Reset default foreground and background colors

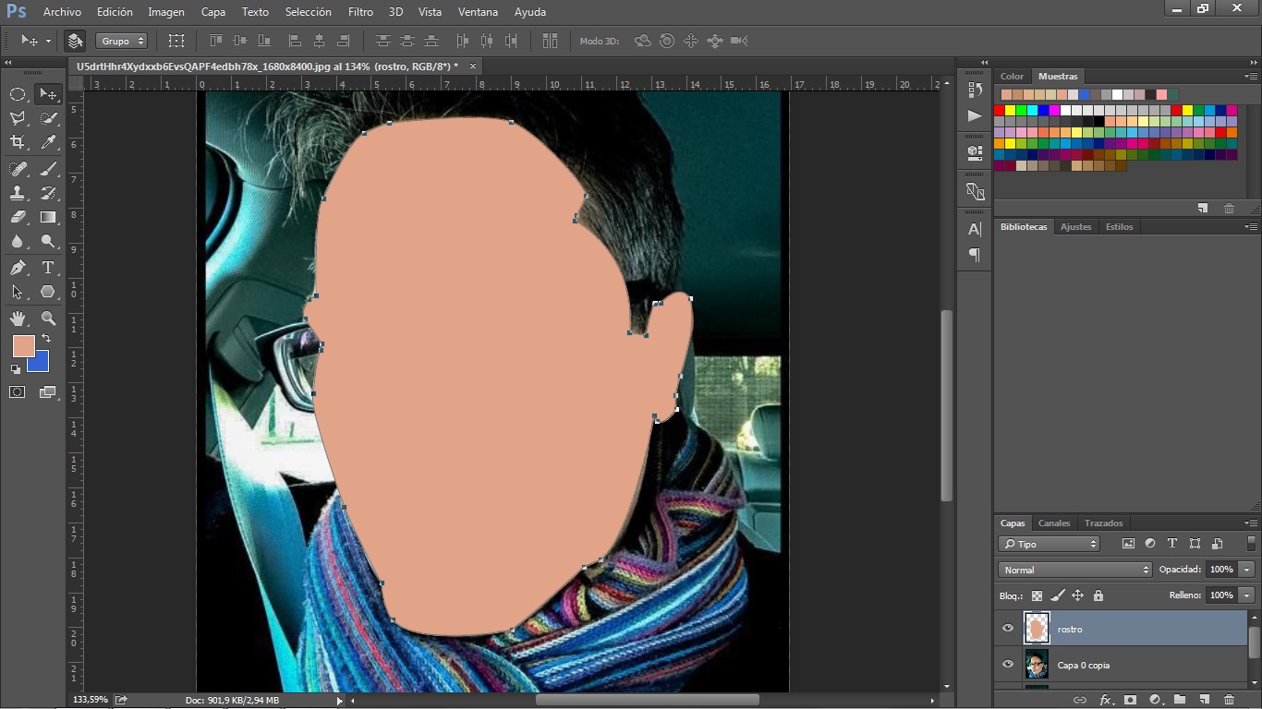[x=16, y=369]
